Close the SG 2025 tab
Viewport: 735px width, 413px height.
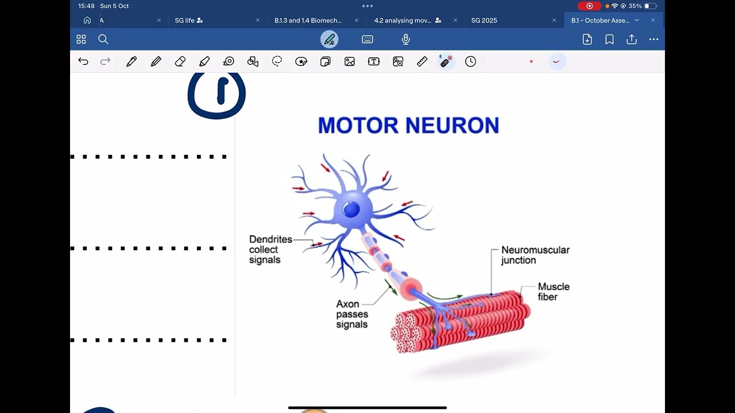tap(554, 20)
